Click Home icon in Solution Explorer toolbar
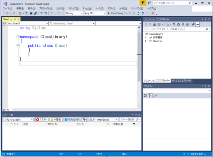Screen dimensions: 213x157 [154, 24]
